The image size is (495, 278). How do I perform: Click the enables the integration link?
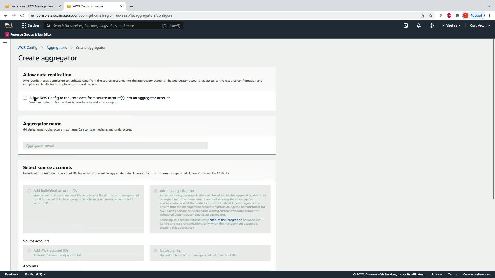226,220
